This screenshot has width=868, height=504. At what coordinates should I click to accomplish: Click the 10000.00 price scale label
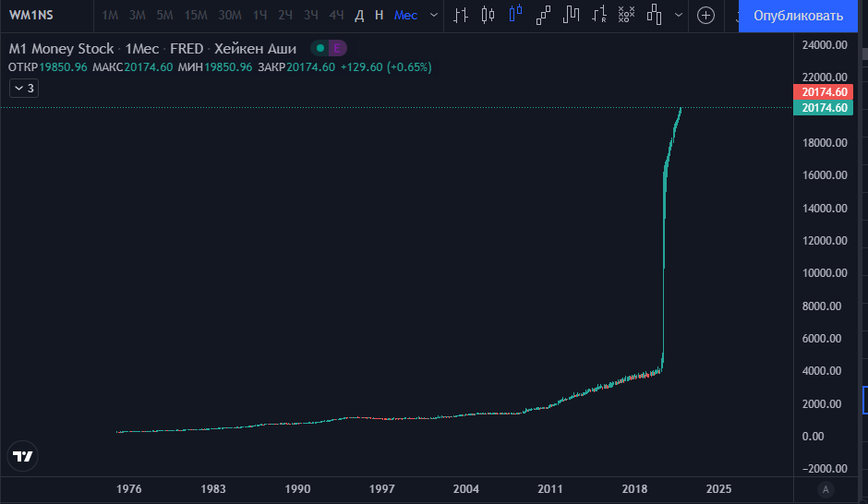[825, 272]
